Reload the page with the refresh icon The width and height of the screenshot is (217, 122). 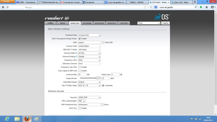(x=151, y=7)
